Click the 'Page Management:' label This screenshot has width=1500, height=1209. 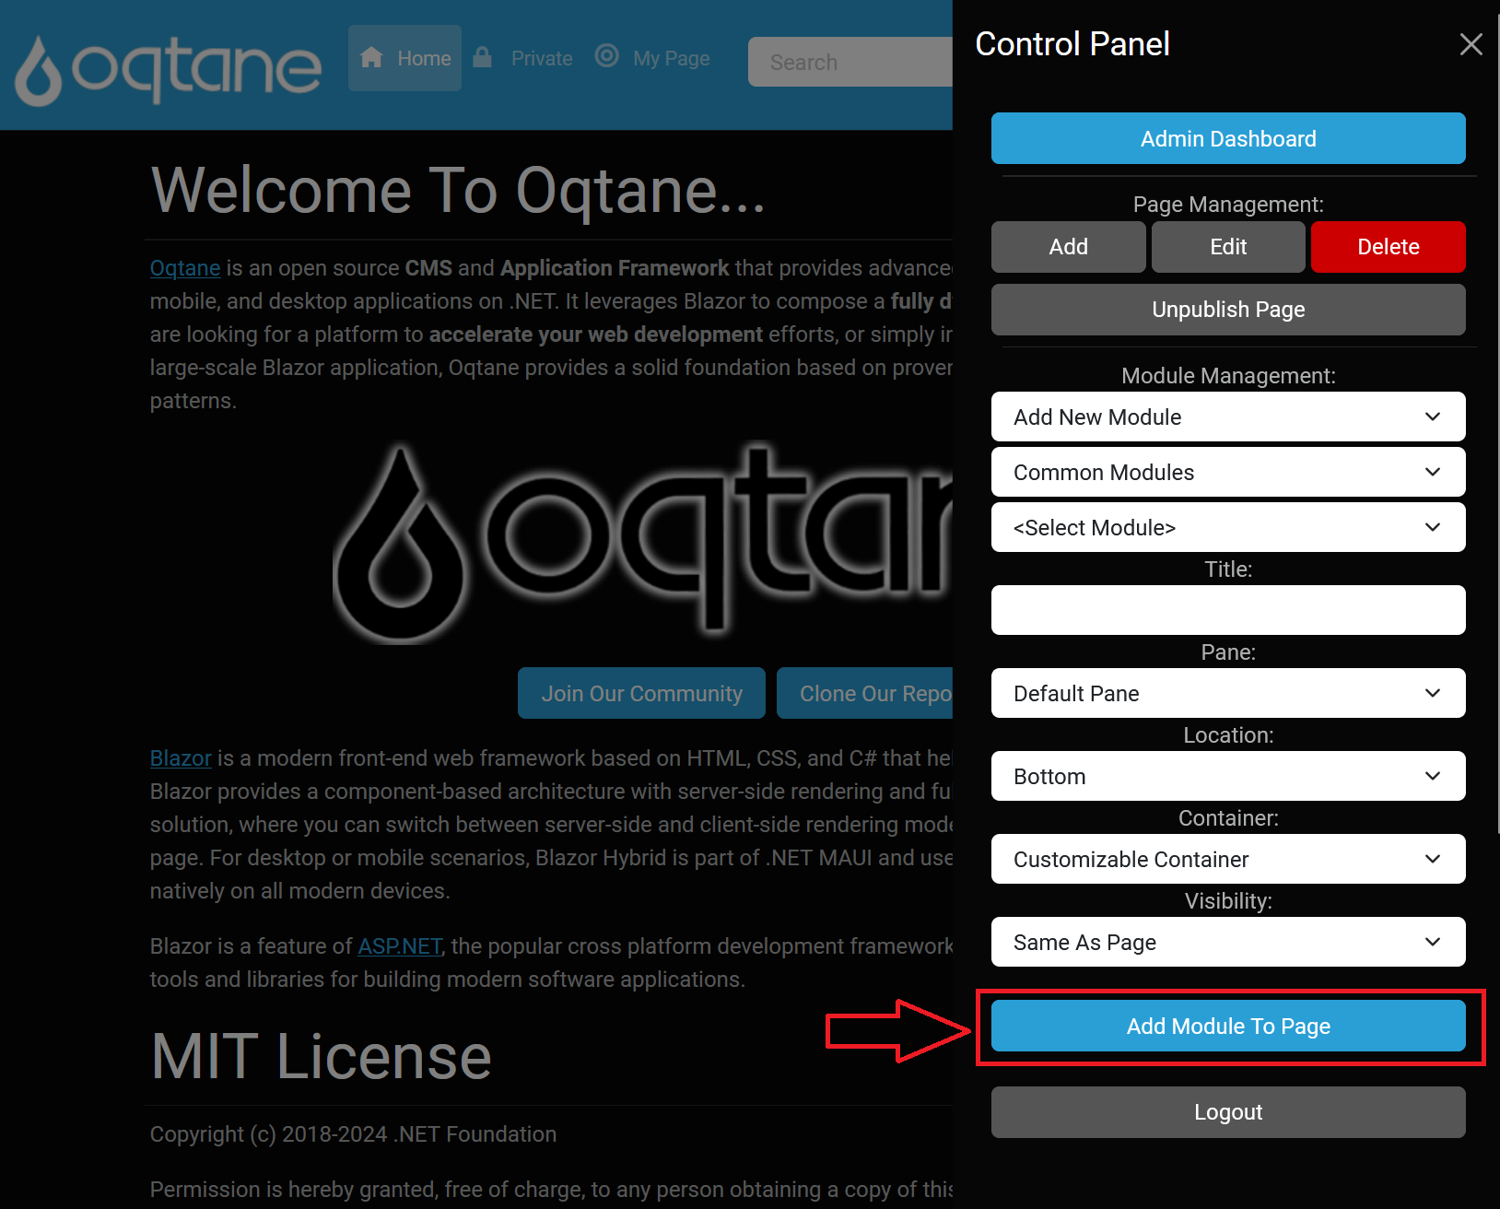[1228, 205]
